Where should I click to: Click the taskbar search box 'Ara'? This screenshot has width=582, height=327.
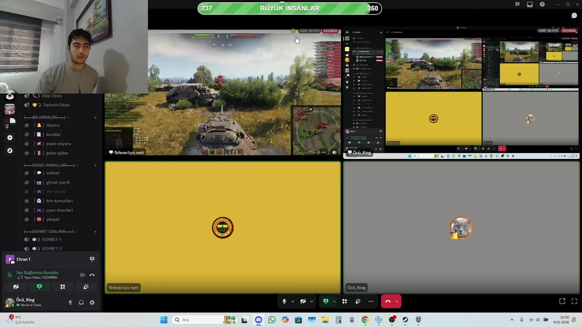204,320
